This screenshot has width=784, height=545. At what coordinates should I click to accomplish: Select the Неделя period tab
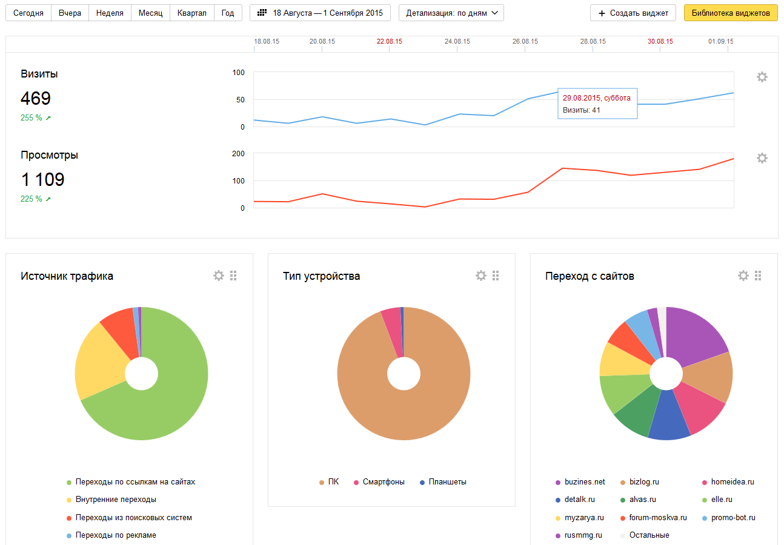[110, 13]
